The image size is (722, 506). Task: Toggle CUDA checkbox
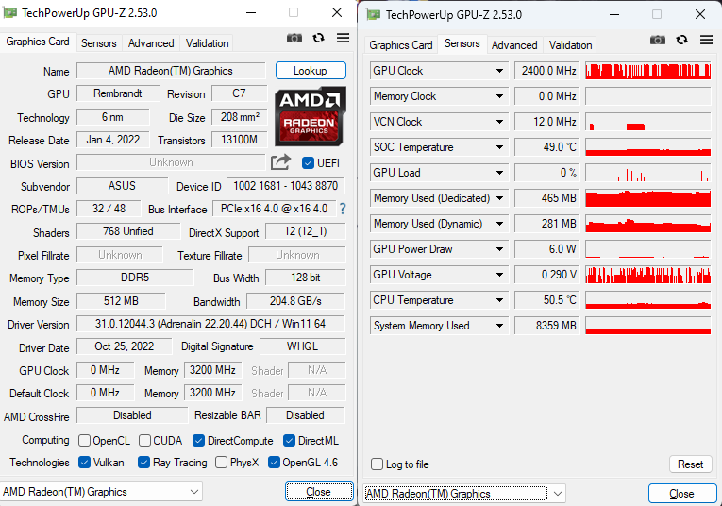coord(144,441)
